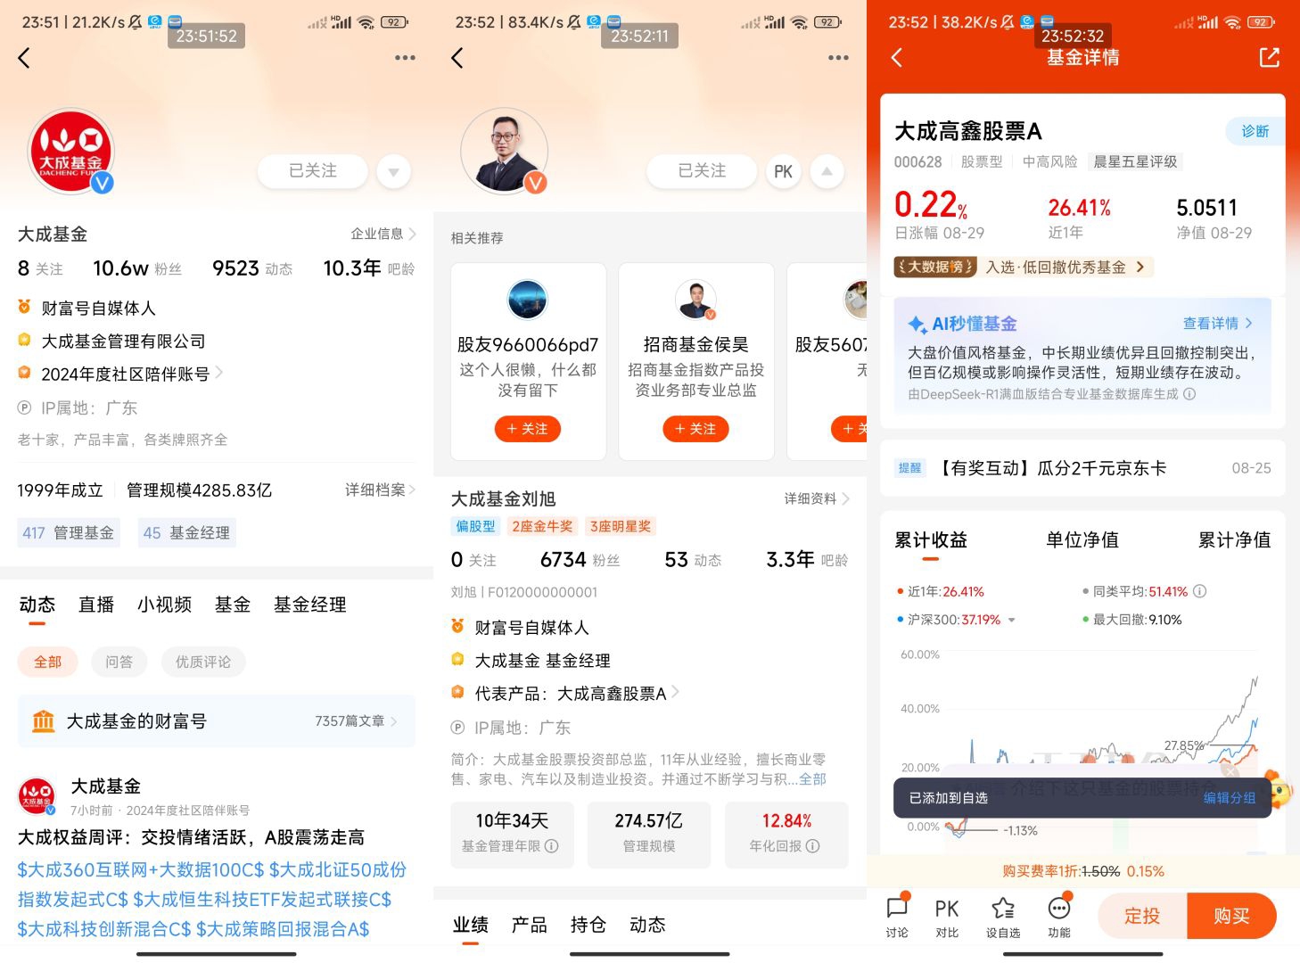Toggle 设自选 star icon
The width and height of the screenshot is (1300, 963).
(x=1003, y=917)
